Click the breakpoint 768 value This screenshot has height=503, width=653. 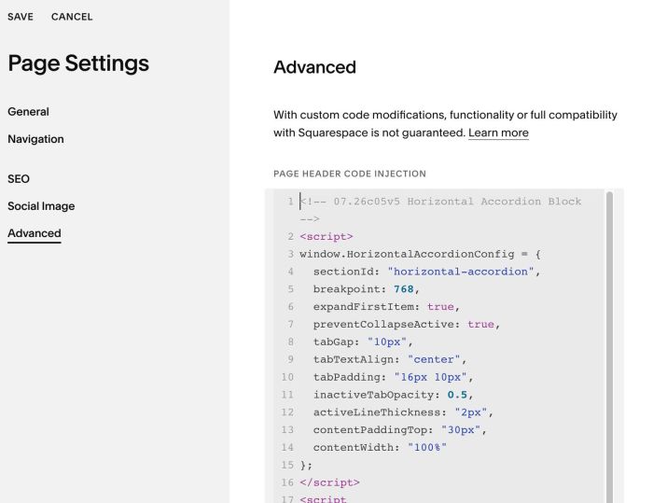pyautogui.click(x=404, y=289)
